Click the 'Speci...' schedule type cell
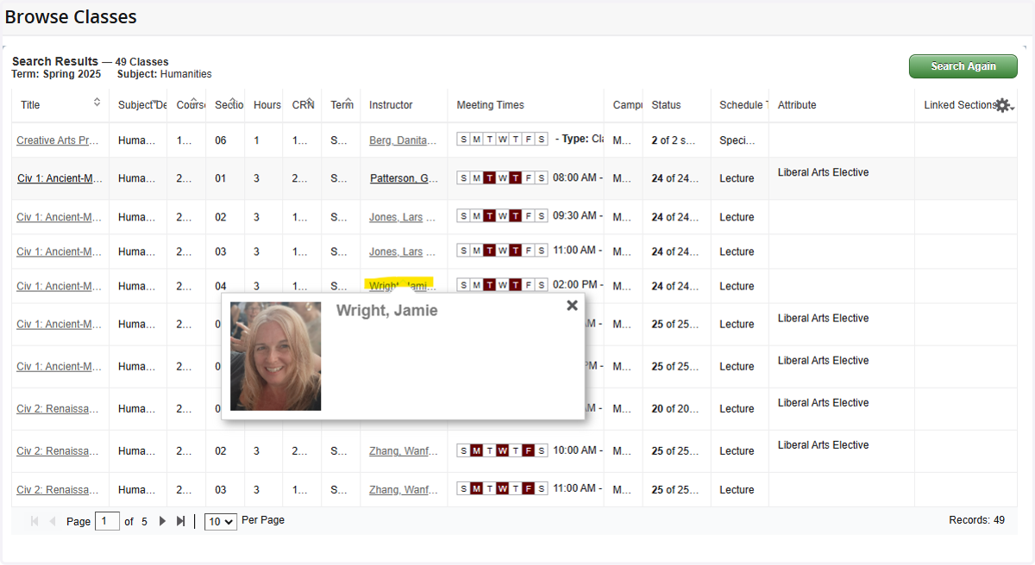 pyautogui.click(x=737, y=140)
